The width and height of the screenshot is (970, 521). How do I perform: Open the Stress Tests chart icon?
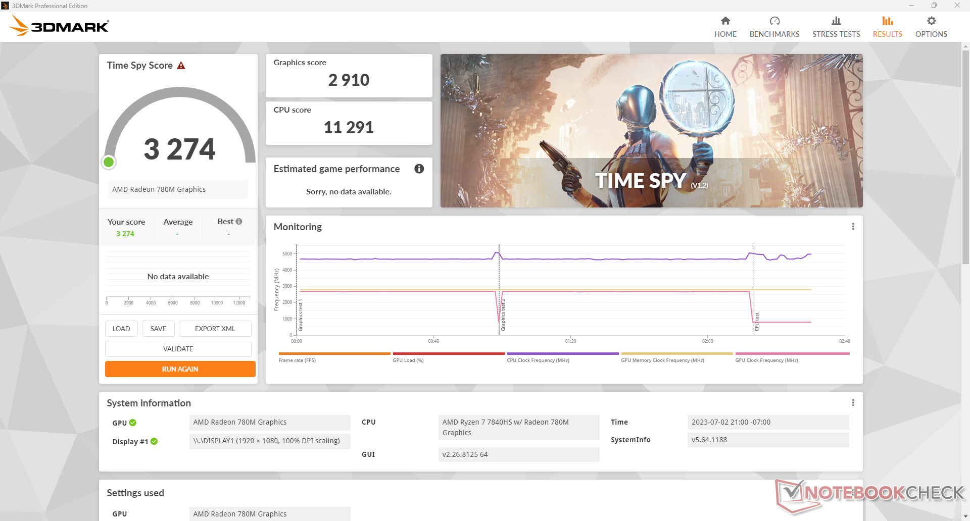tap(836, 21)
